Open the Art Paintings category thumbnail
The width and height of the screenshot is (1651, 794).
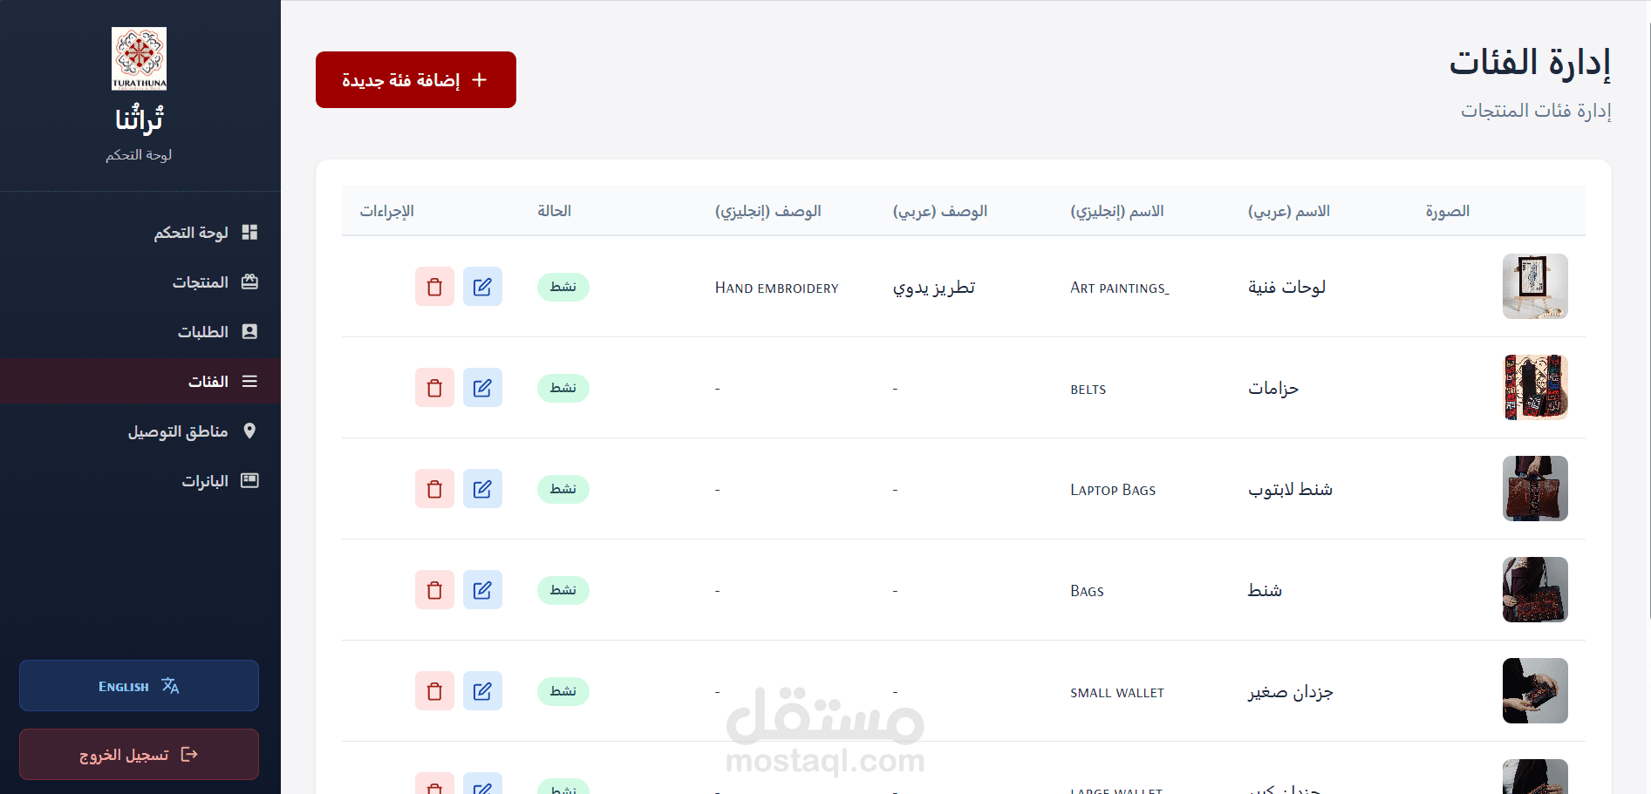point(1535,286)
